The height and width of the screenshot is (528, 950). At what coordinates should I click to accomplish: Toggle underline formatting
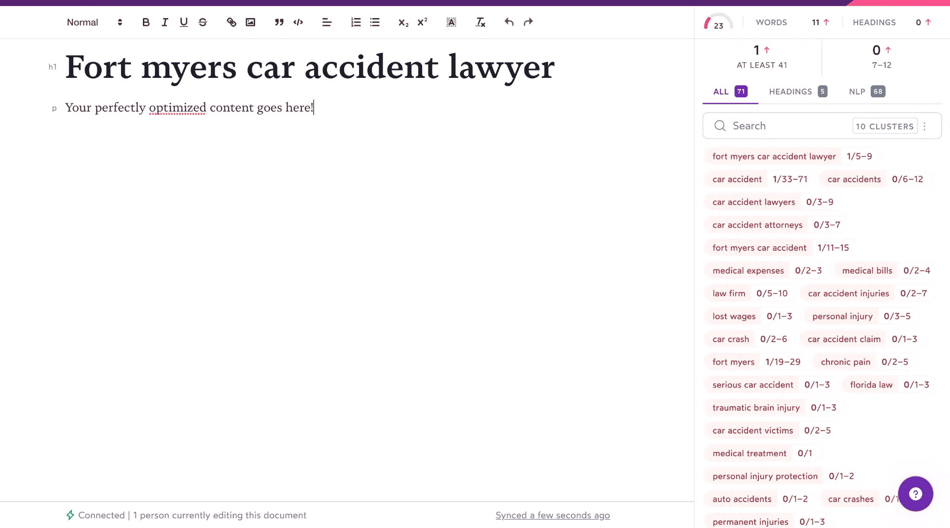[184, 22]
